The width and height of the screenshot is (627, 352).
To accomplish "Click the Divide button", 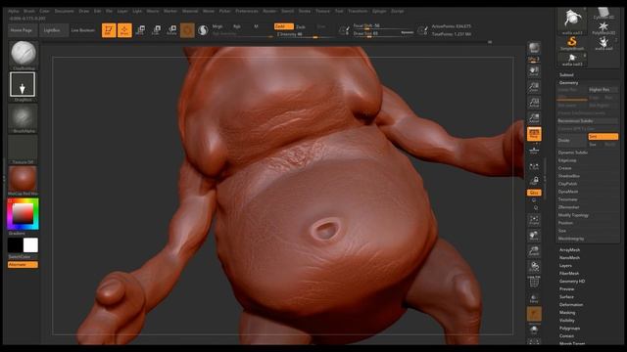I will pyautogui.click(x=572, y=141).
